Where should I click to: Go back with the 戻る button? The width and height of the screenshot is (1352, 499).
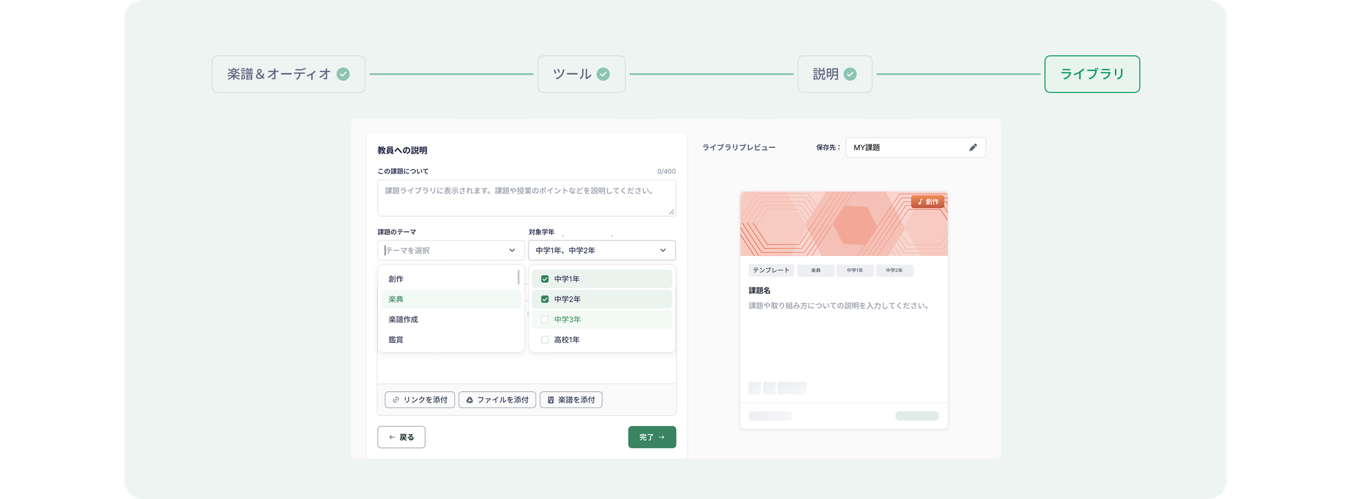[x=401, y=437]
